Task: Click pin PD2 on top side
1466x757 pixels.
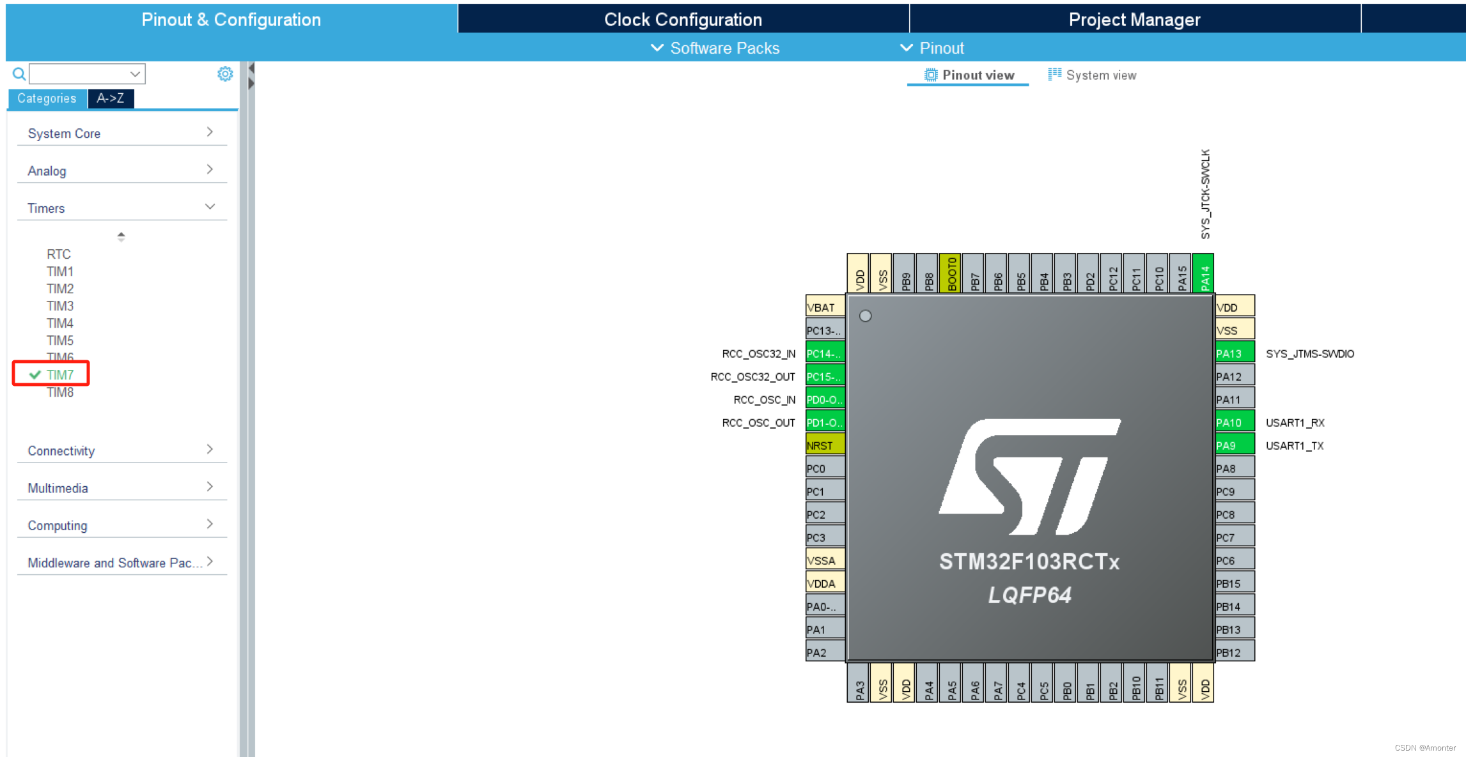Action: point(1088,273)
